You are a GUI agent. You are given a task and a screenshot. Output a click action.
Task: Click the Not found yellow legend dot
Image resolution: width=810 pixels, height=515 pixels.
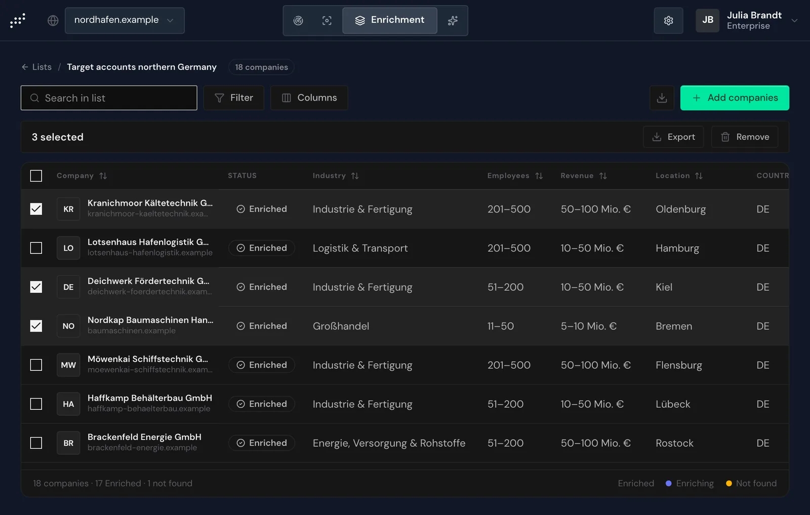point(729,483)
